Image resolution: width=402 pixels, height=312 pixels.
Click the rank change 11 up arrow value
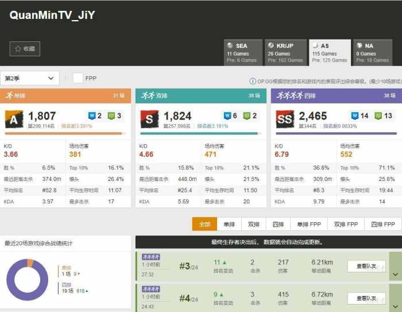coord(220,262)
